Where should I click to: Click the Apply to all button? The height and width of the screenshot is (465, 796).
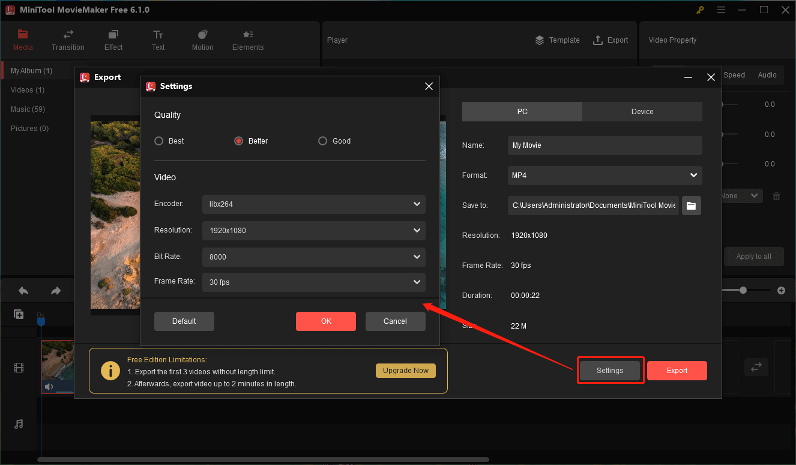754,257
